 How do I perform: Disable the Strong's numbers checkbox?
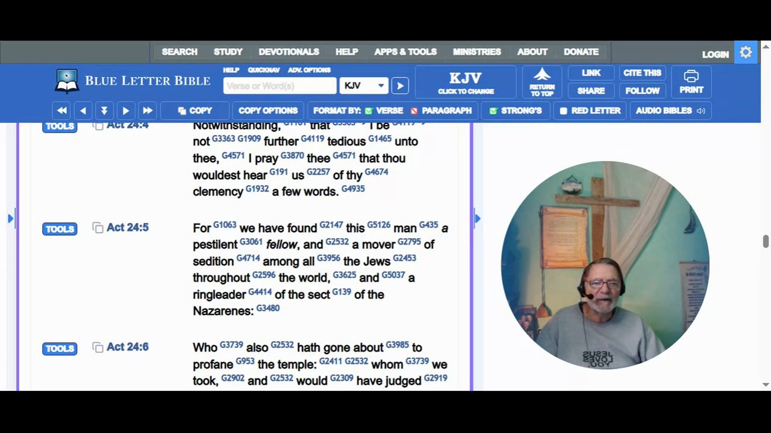coord(493,111)
